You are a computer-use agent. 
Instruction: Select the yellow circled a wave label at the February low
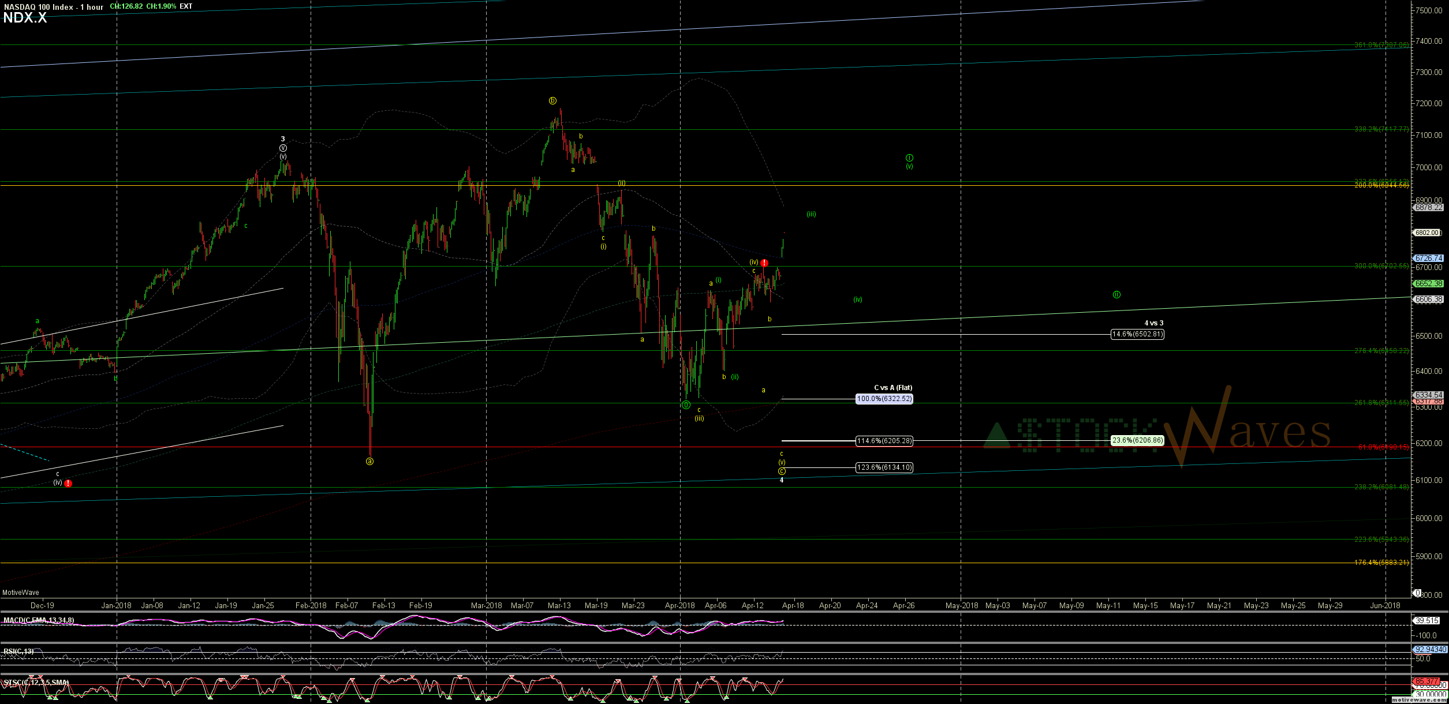pyautogui.click(x=370, y=462)
